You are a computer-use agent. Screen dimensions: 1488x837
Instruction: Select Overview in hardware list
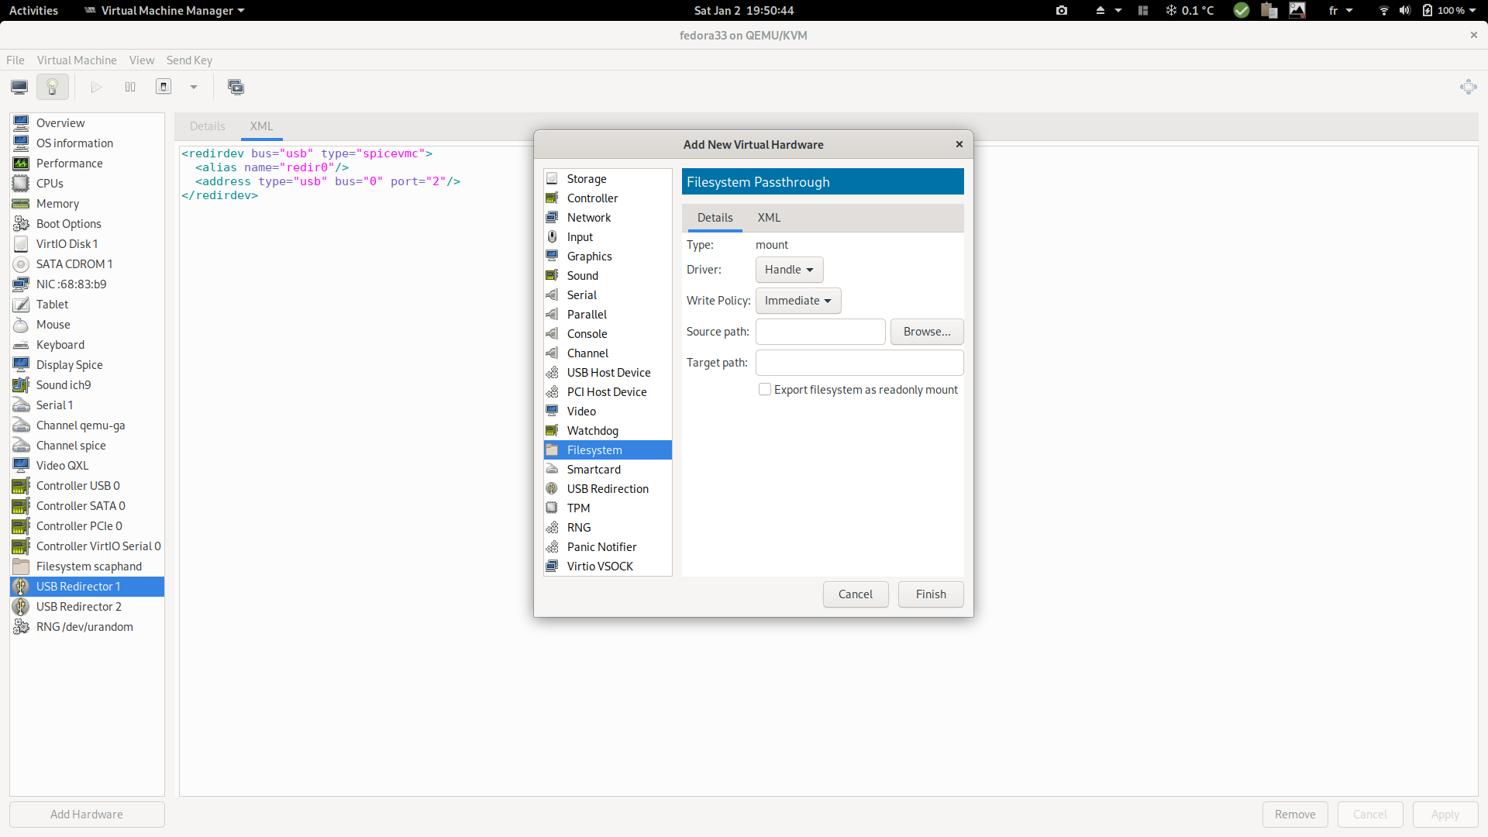87,122
